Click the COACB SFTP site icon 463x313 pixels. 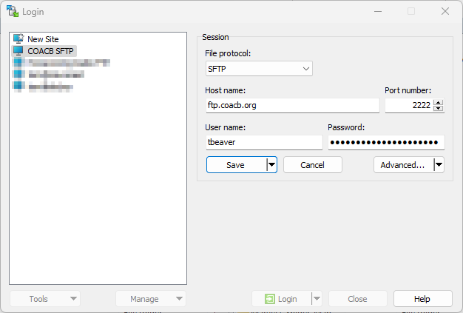(x=18, y=50)
